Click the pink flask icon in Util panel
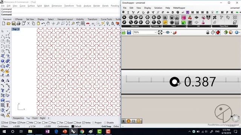 [x=203, y=22]
